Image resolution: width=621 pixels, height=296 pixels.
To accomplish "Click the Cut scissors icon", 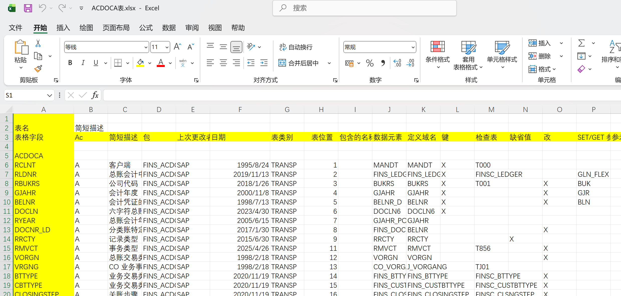I will [38, 43].
